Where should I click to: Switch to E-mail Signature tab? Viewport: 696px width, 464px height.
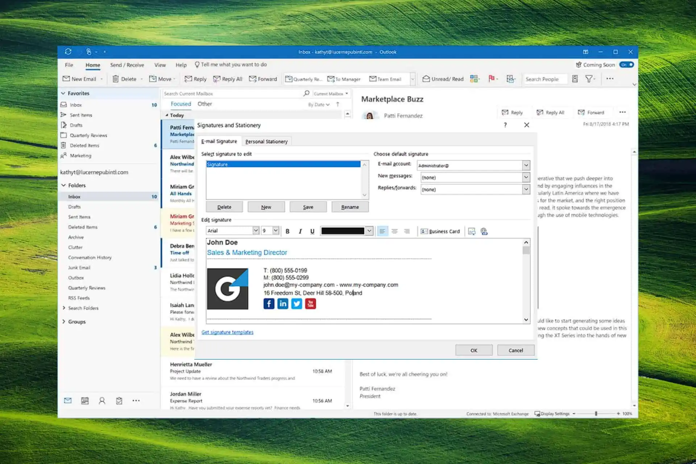[219, 141]
